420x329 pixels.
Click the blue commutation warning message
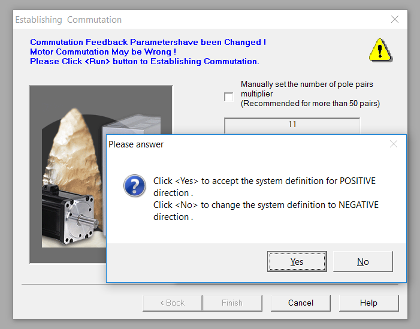[148, 52]
